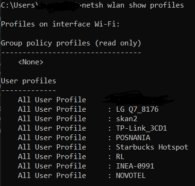Image resolution: width=195 pixels, height=186 pixels.
Task: Click the Group policy profiles heading
Action: tap(71, 43)
